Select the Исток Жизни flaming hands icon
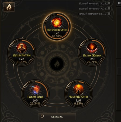 tap(92, 48)
